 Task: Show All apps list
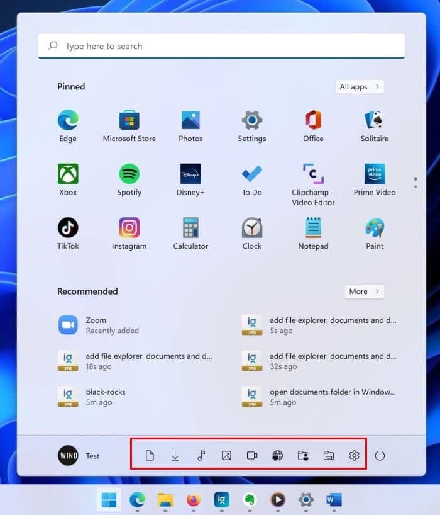(360, 87)
